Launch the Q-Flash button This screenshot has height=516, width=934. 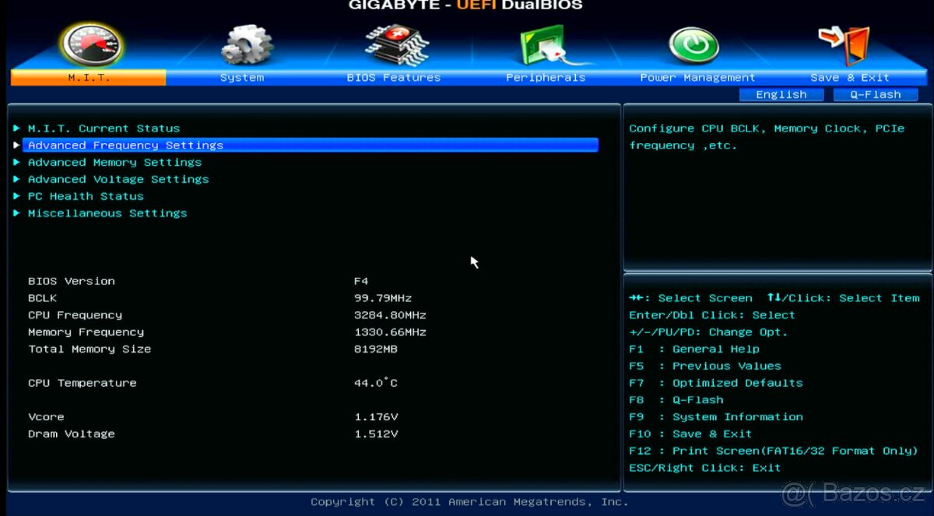point(876,95)
